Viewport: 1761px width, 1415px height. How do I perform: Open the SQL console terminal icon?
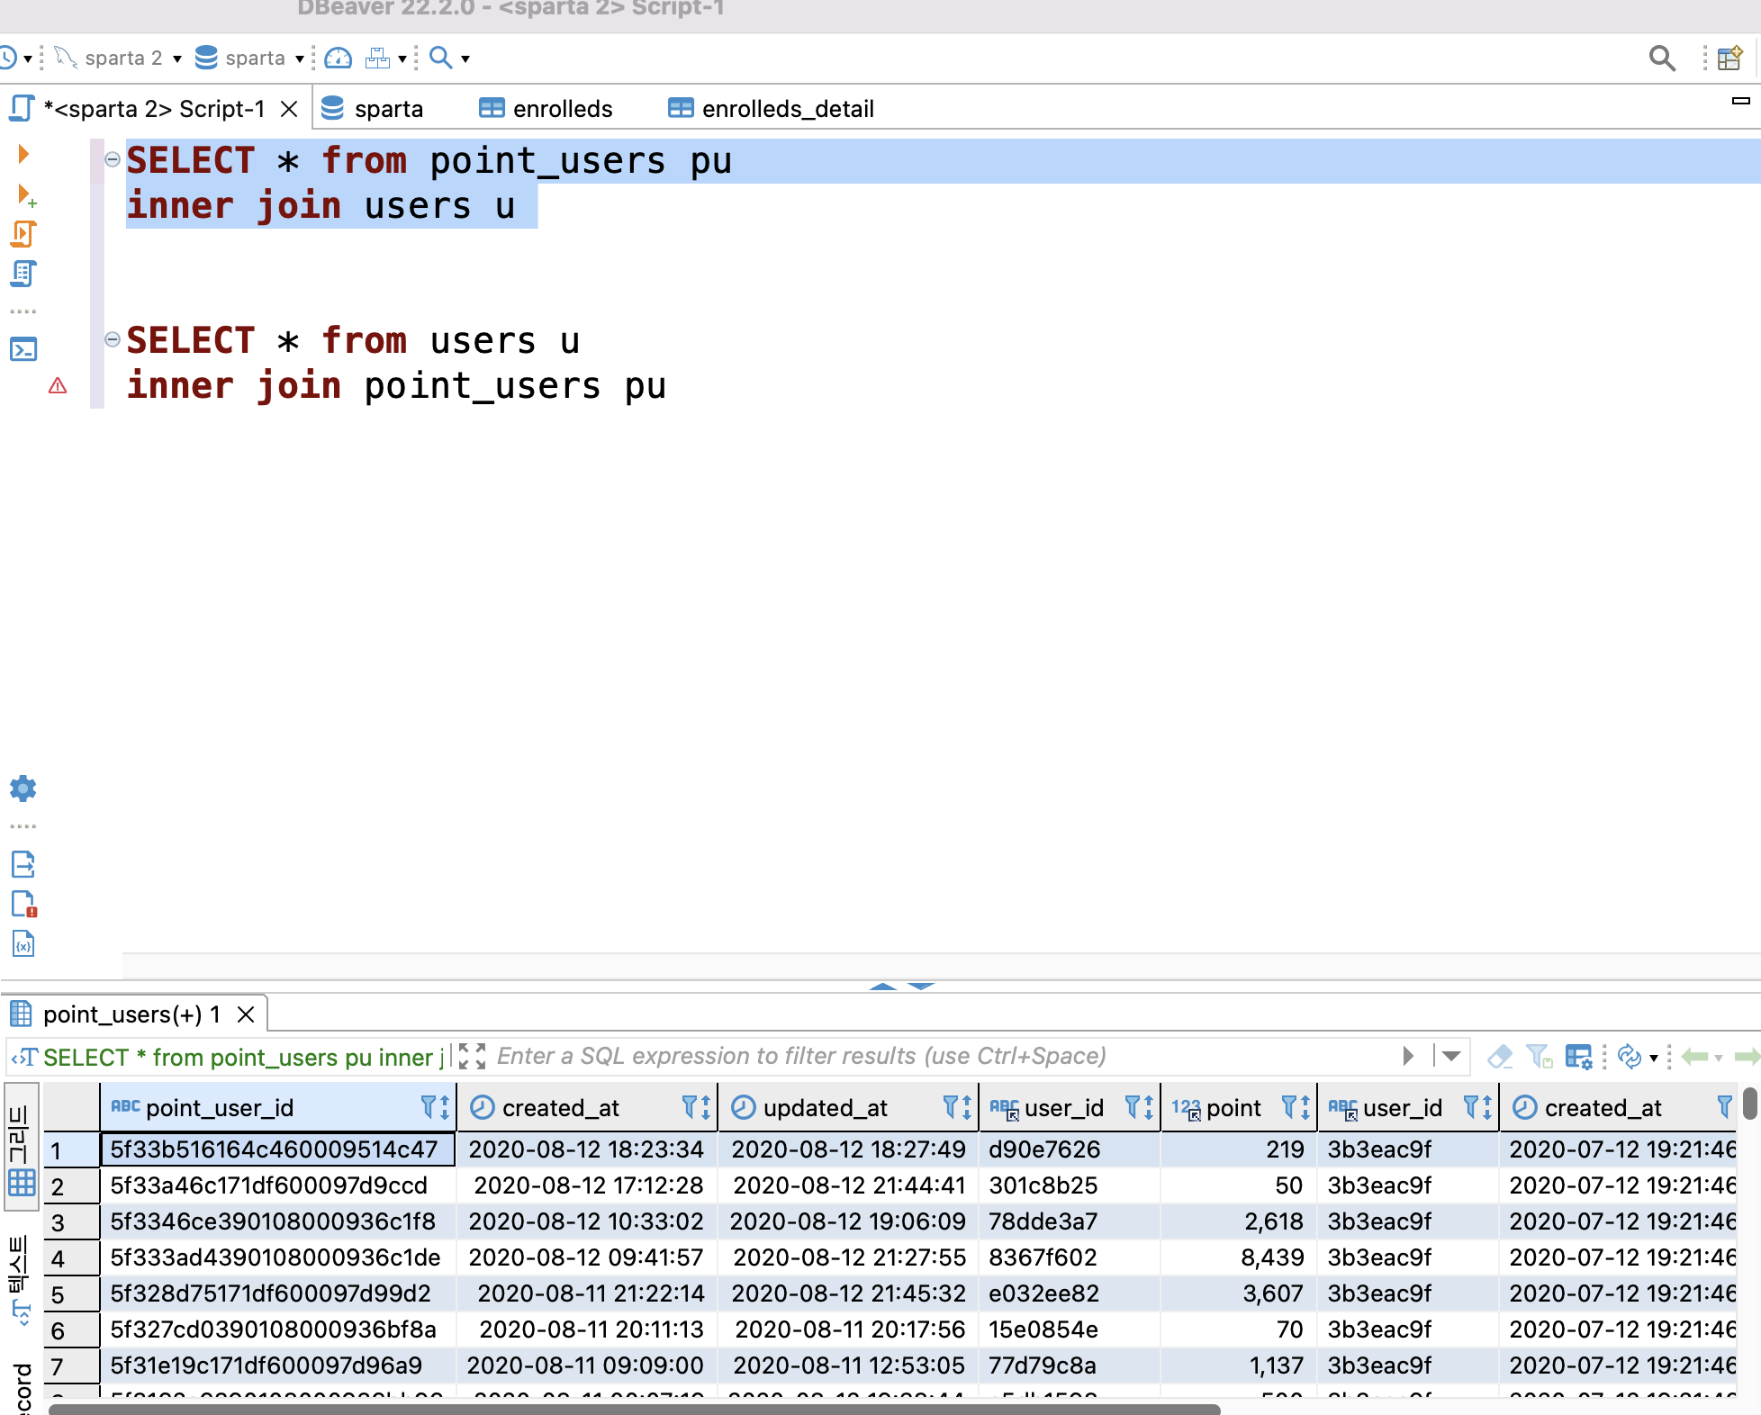[x=23, y=349]
